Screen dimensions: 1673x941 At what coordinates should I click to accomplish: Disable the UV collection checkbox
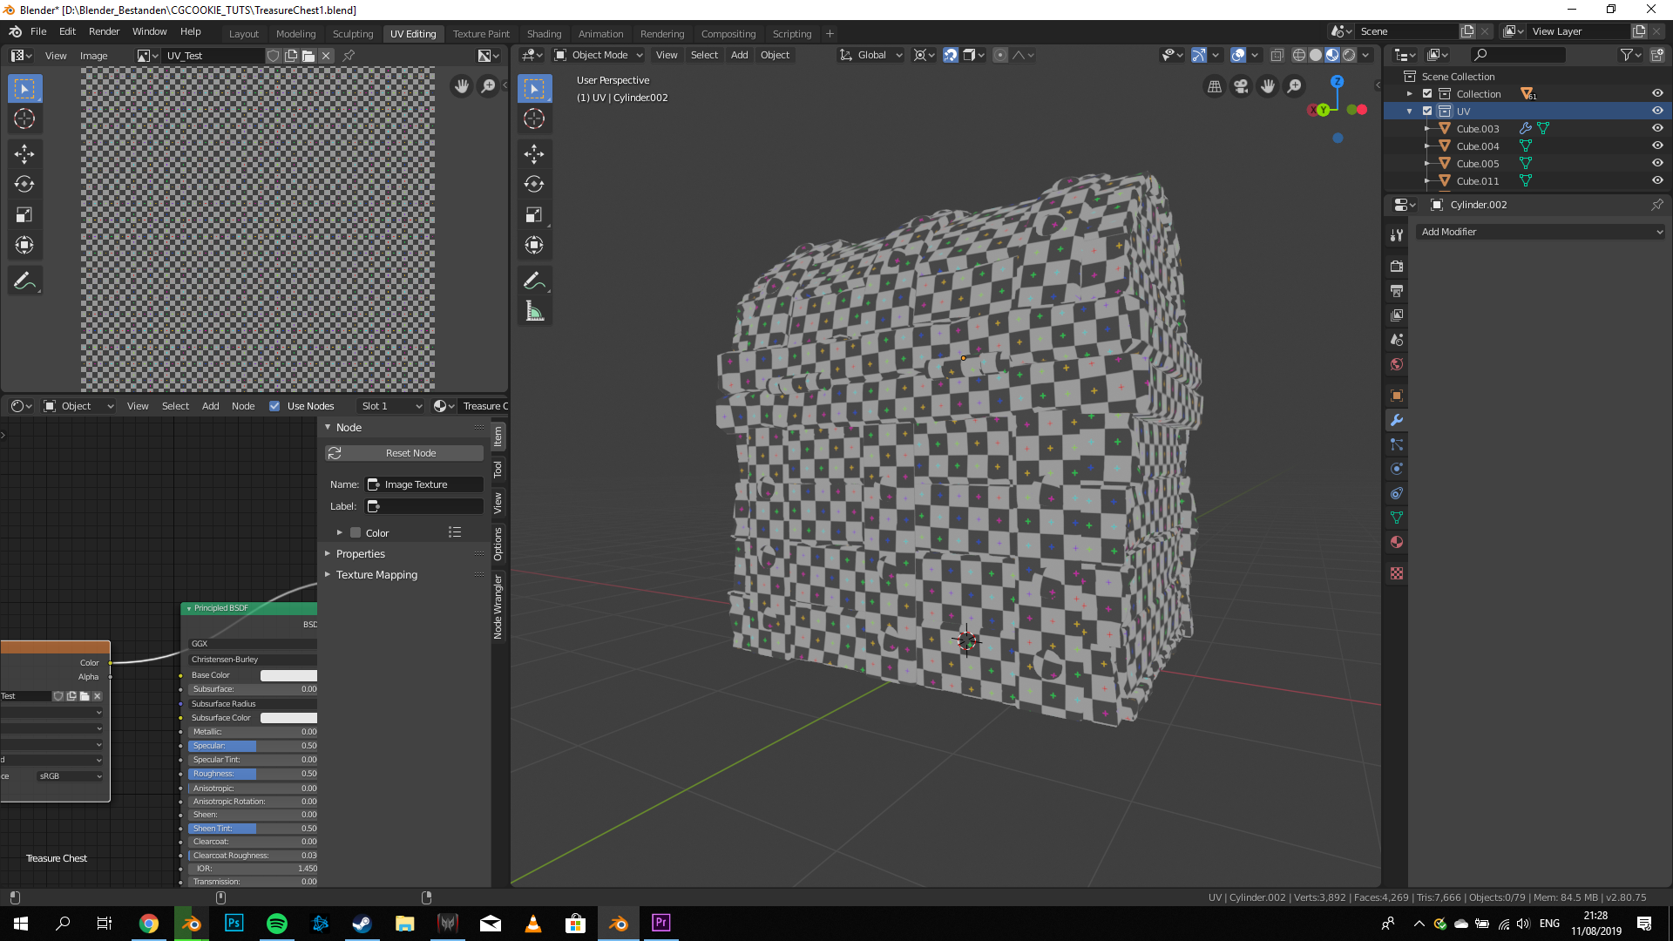1427,111
